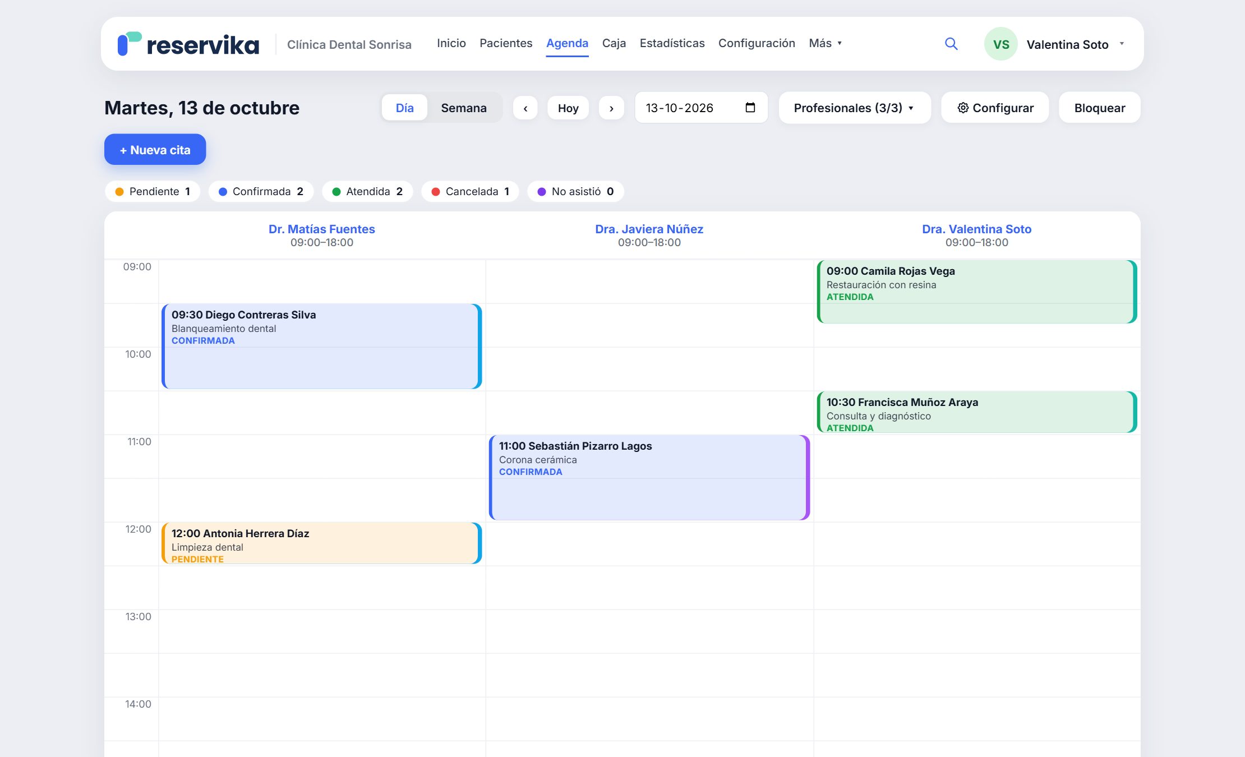Open the search magnifier icon
1245x757 pixels.
(951, 44)
